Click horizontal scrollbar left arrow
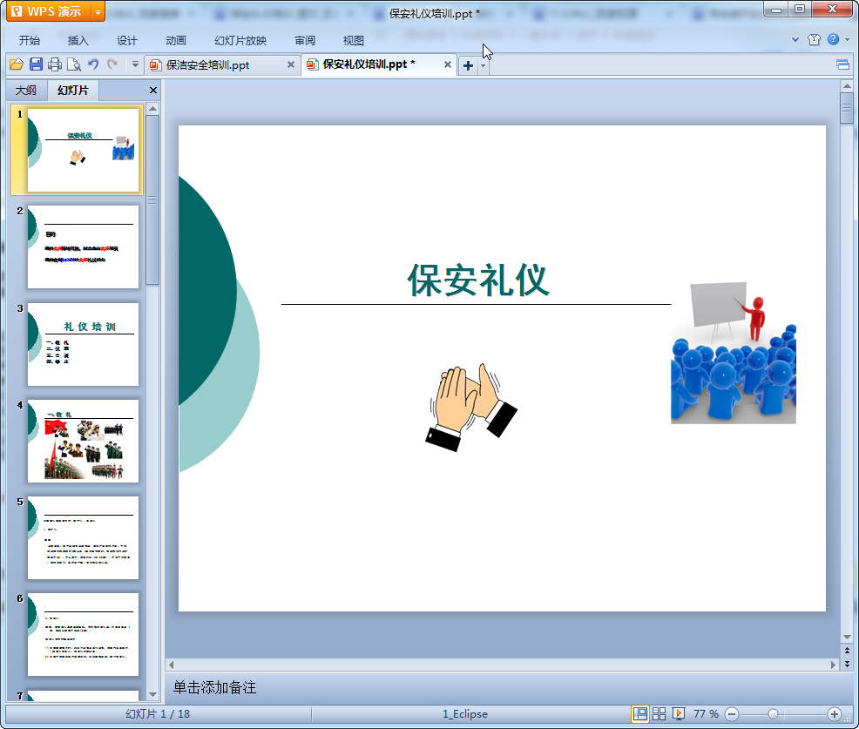The width and height of the screenshot is (859, 729). click(171, 665)
